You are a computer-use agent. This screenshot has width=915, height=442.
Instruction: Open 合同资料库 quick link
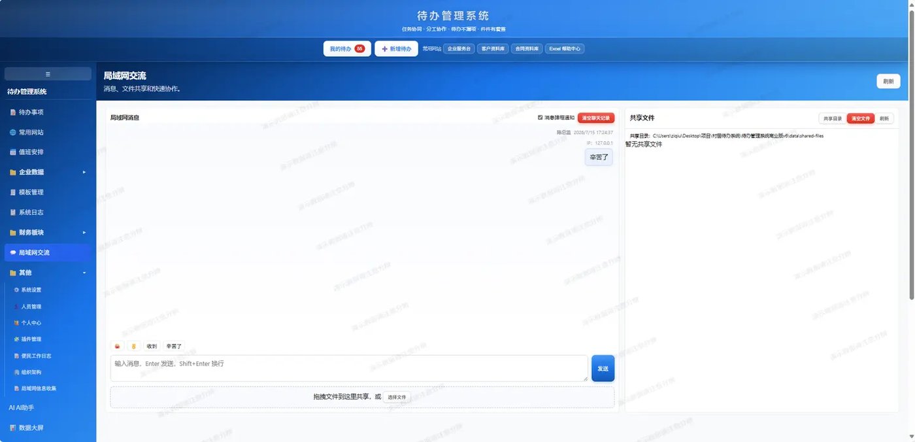point(527,49)
